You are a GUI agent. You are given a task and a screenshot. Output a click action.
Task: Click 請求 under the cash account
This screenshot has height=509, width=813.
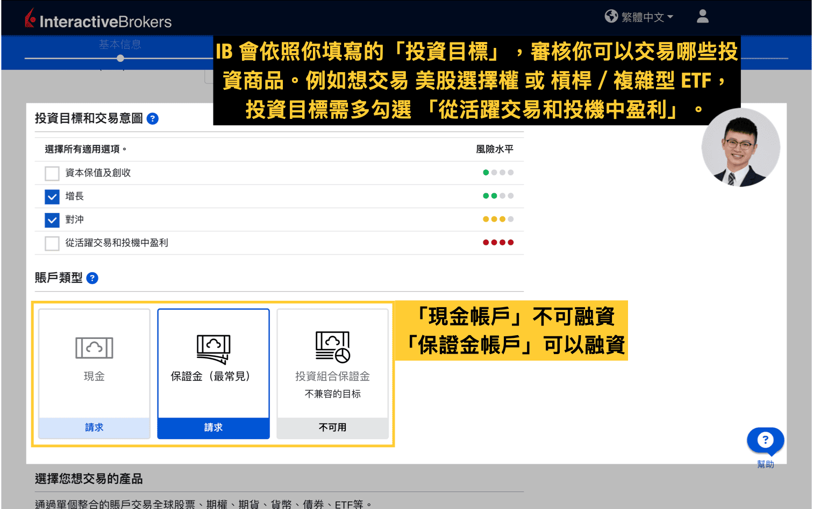coord(94,427)
